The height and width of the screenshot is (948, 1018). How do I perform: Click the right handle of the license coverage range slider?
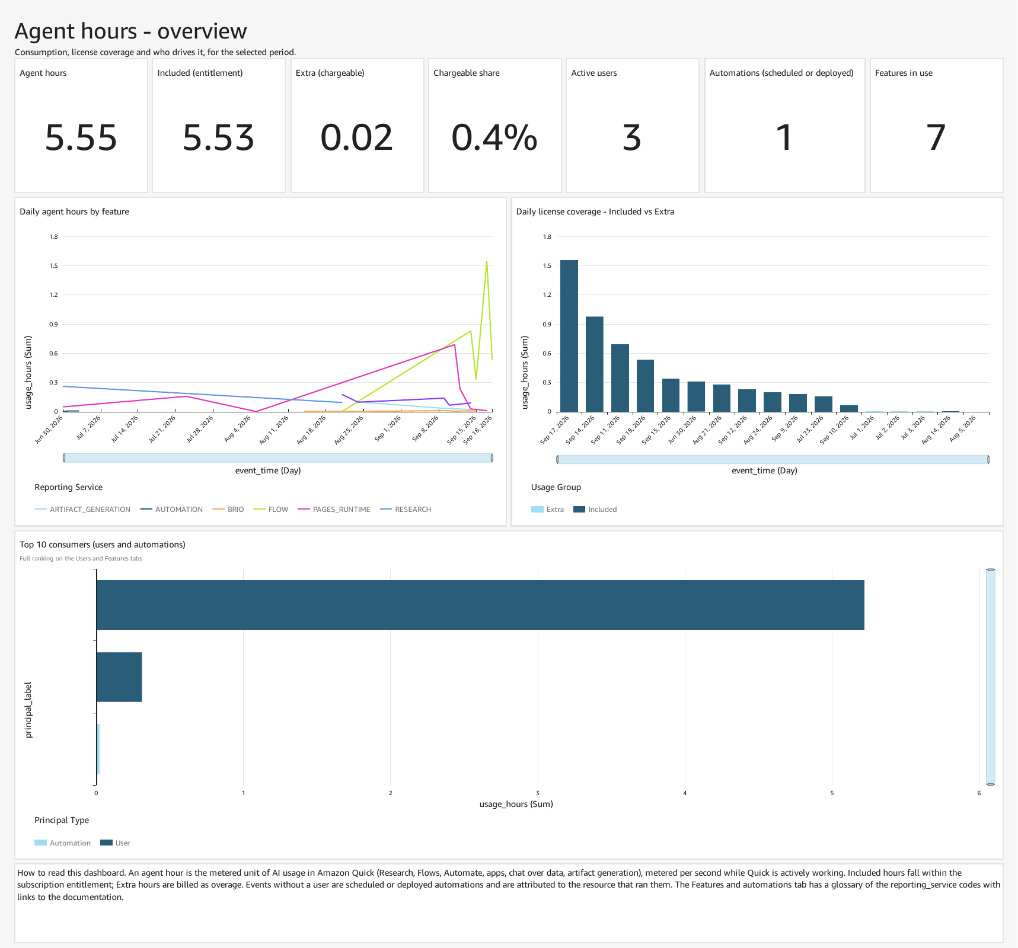point(988,460)
